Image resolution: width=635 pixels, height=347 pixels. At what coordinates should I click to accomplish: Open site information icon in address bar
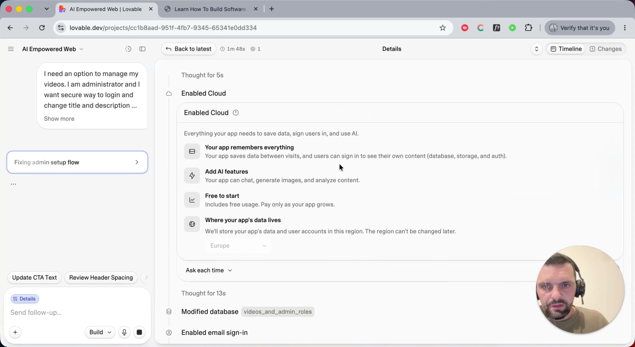point(61,28)
